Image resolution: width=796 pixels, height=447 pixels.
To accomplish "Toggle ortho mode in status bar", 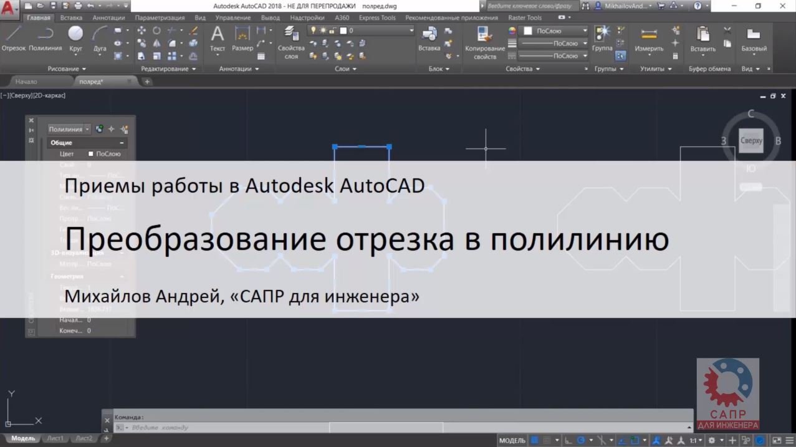I will click(568, 440).
